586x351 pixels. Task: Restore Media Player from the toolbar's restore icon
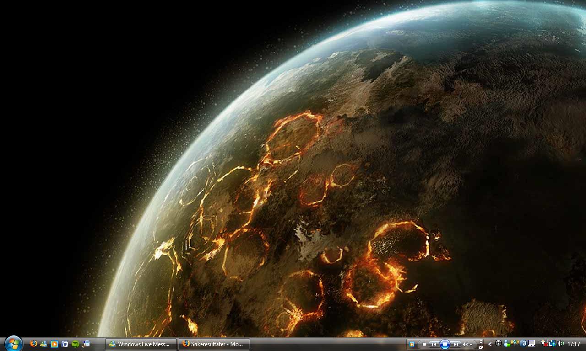point(481,347)
